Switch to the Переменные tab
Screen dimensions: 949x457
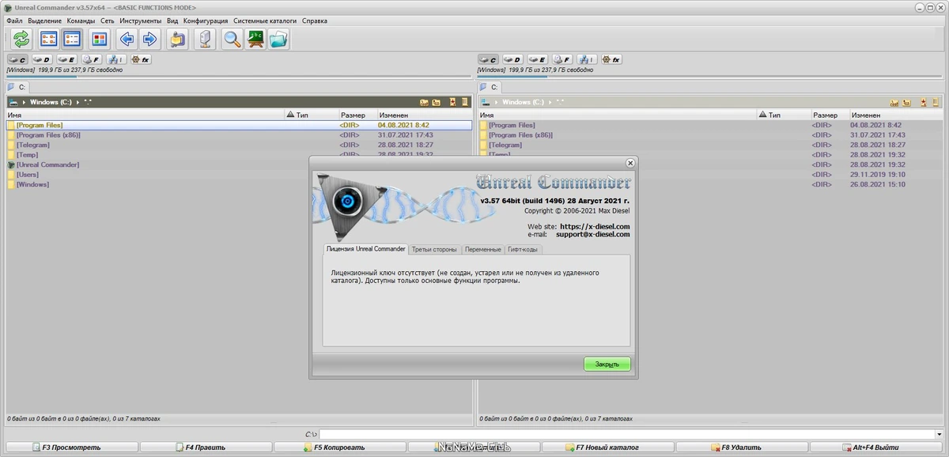(x=483, y=249)
